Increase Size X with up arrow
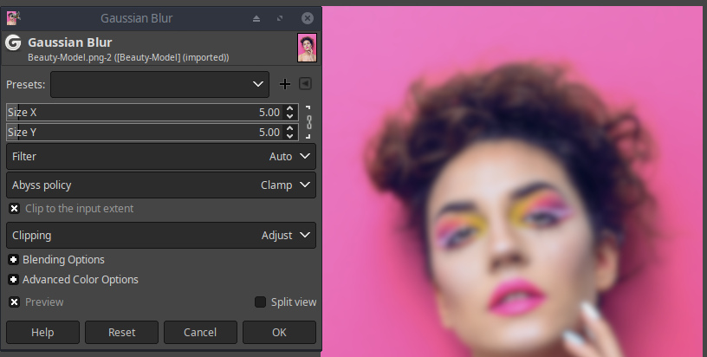This screenshot has height=357, width=707. point(290,108)
